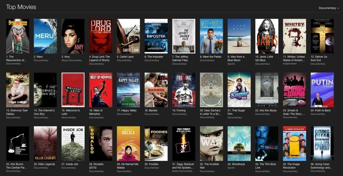This screenshot has width=343, height=176.
Task: Open the Meet the Patels poster
Action: coord(211,36)
